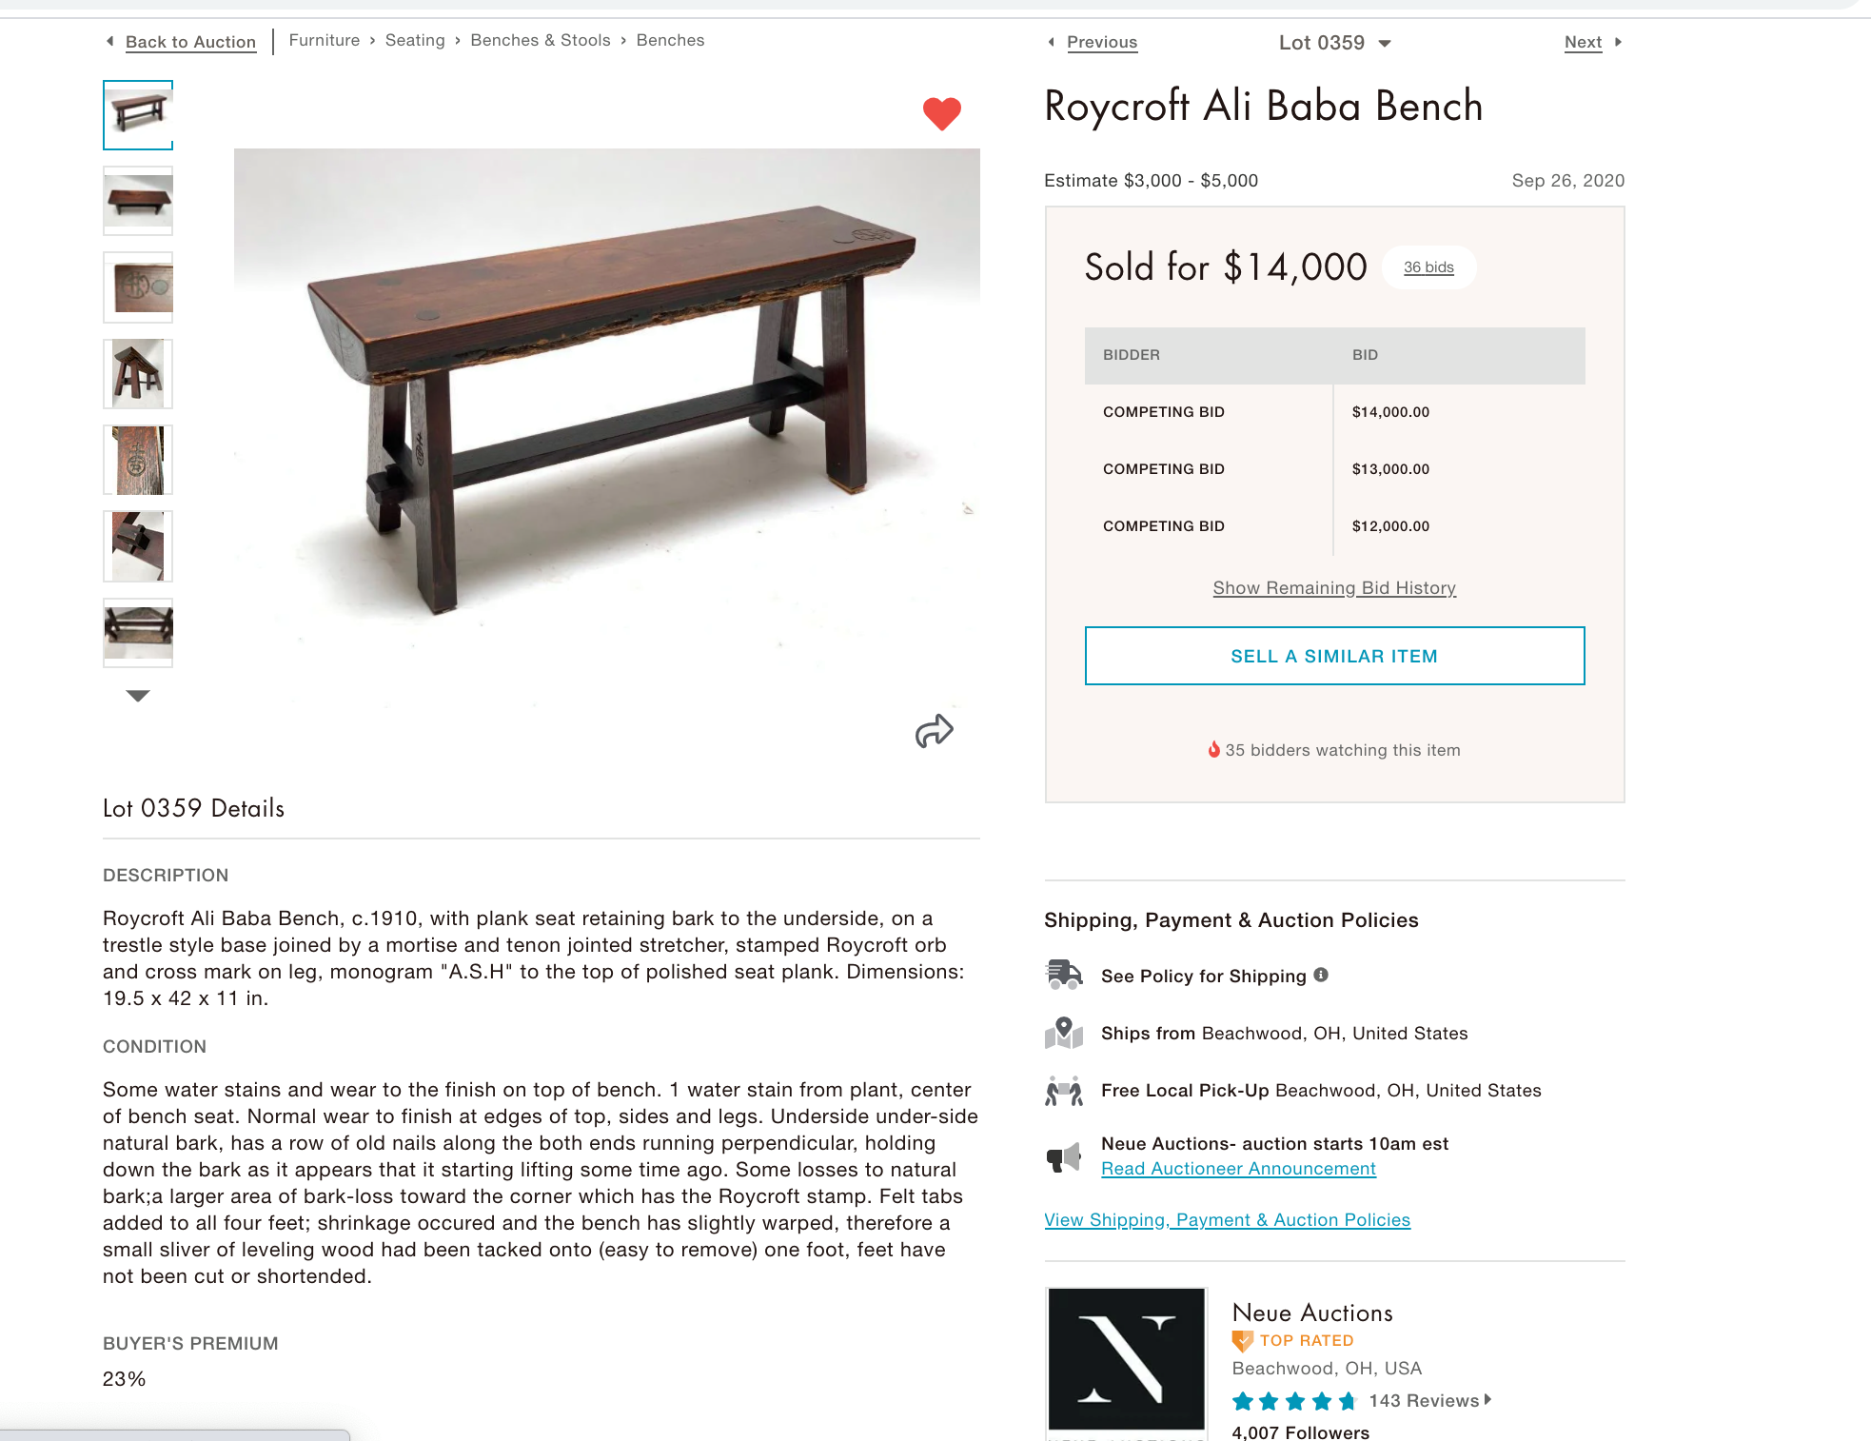Expand 143 Reviews arrow

coord(1487,1399)
